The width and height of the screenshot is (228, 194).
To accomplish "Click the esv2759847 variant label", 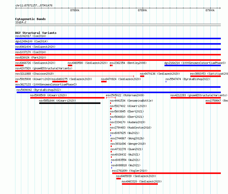I will [217, 101].
